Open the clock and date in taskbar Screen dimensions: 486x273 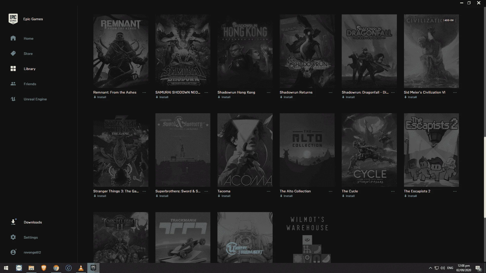coord(463,268)
